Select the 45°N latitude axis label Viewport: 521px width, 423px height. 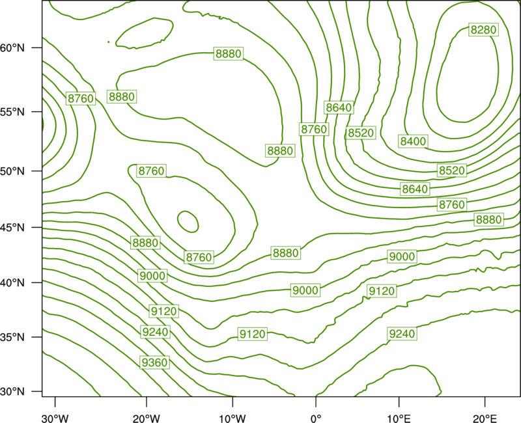coord(12,227)
